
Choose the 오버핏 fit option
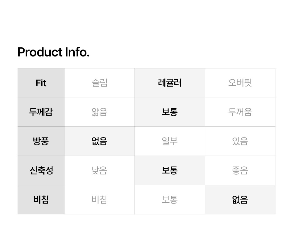[x=240, y=83]
